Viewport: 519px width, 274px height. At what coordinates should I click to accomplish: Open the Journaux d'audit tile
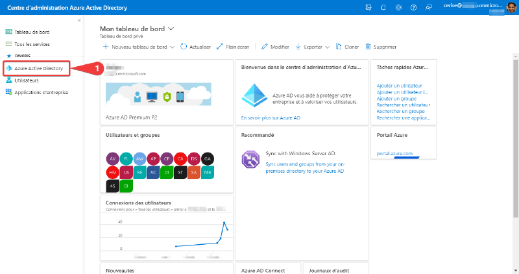pos(335,269)
